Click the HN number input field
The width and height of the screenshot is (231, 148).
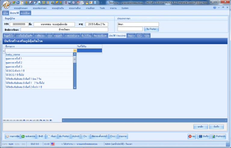click(x=19, y=24)
